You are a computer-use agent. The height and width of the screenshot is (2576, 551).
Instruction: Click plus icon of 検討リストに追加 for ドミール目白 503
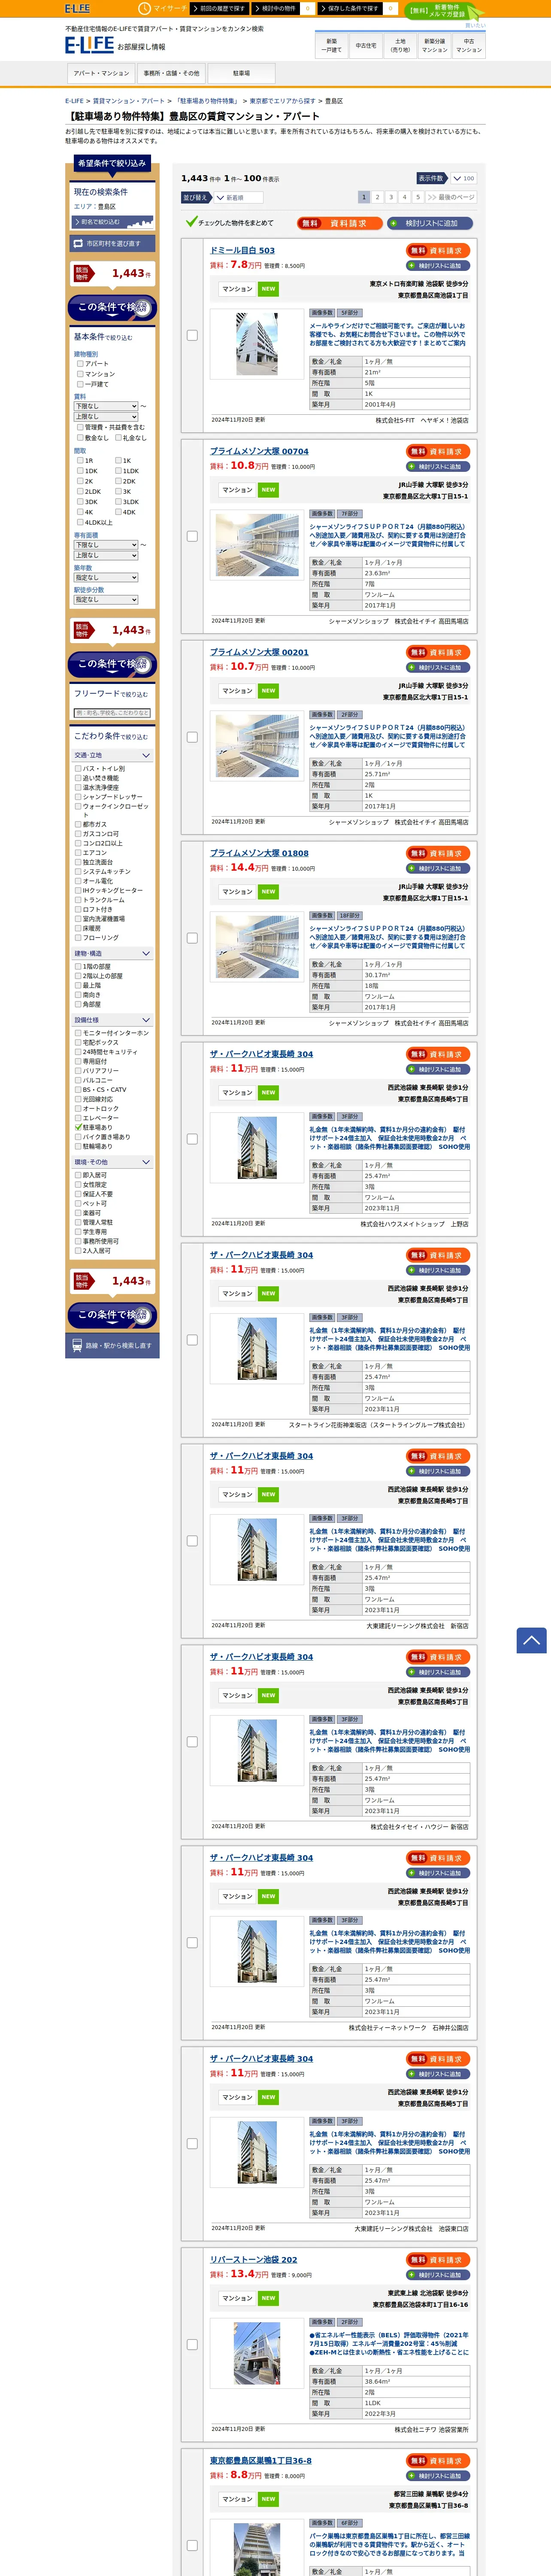(x=411, y=266)
